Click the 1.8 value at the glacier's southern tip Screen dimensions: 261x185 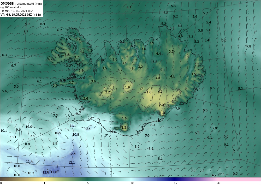pyautogui.click(x=162, y=113)
